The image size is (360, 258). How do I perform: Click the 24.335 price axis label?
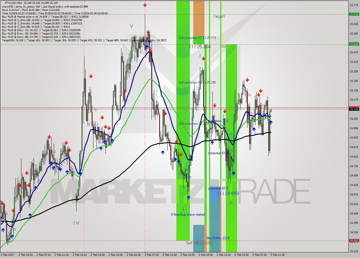click(354, 232)
